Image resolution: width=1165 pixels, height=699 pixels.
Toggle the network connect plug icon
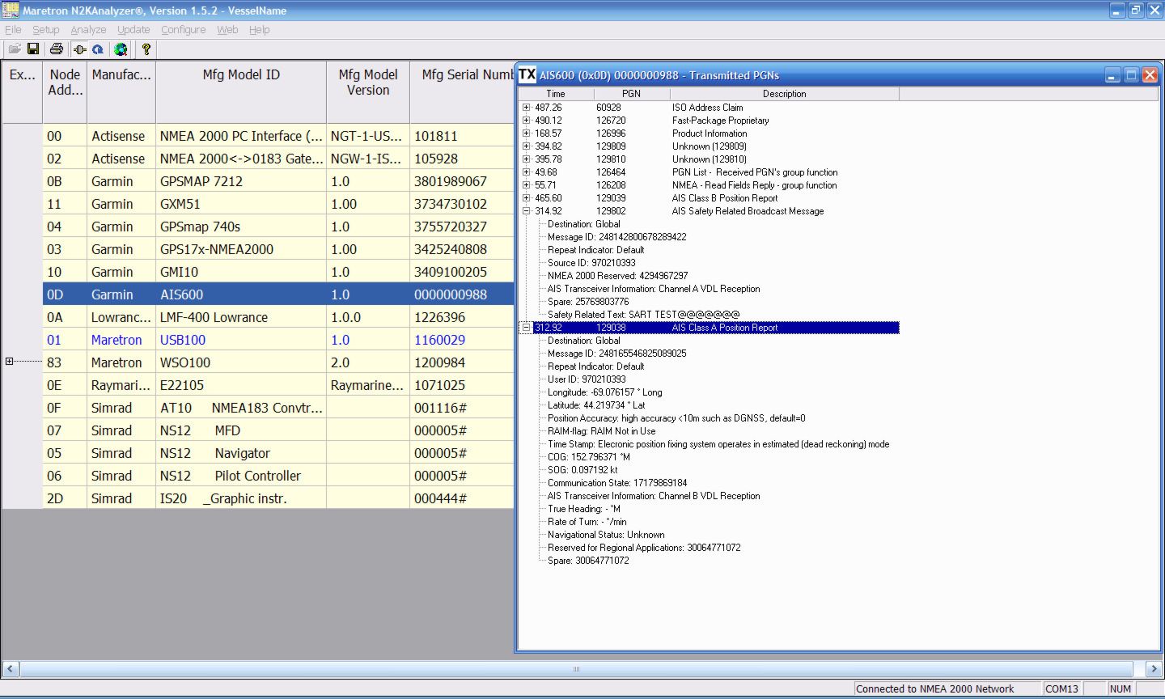coord(79,49)
